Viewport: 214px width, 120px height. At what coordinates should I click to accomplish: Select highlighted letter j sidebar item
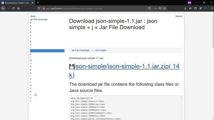[47, 51]
